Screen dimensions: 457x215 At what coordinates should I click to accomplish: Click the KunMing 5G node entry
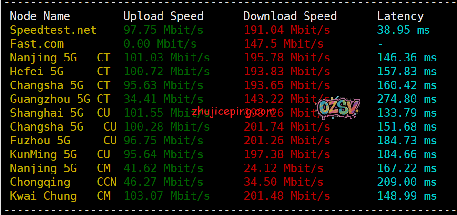(x=61, y=154)
